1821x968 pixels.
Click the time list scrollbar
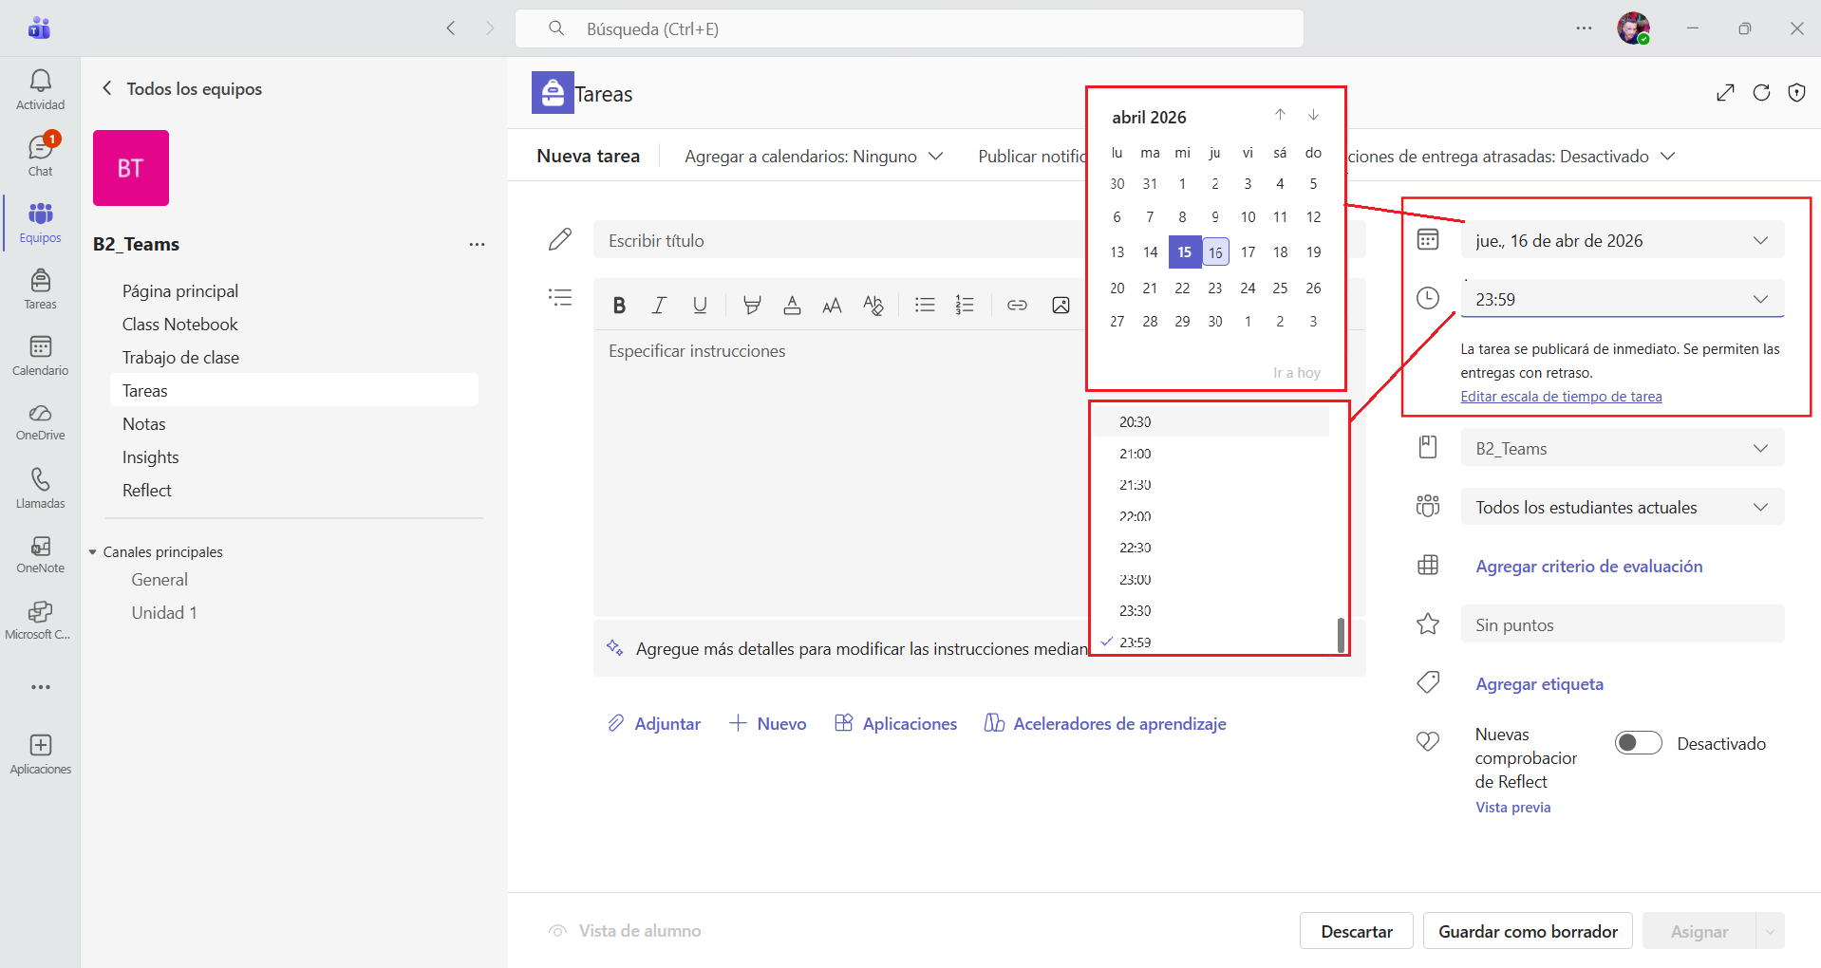[1341, 635]
